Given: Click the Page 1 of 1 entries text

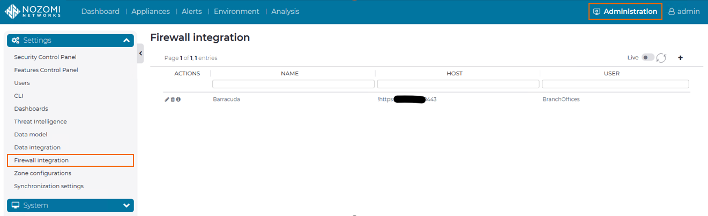Looking at the screenshot, I should pos(191,58).
